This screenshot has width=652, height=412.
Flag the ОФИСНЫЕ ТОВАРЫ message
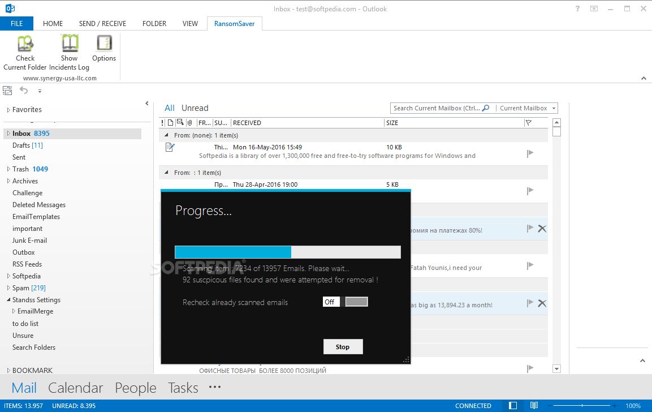click(x=530, y=368)
